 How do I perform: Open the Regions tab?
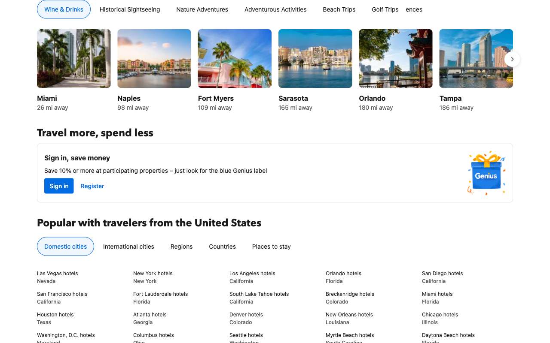[x=181, y=247]
